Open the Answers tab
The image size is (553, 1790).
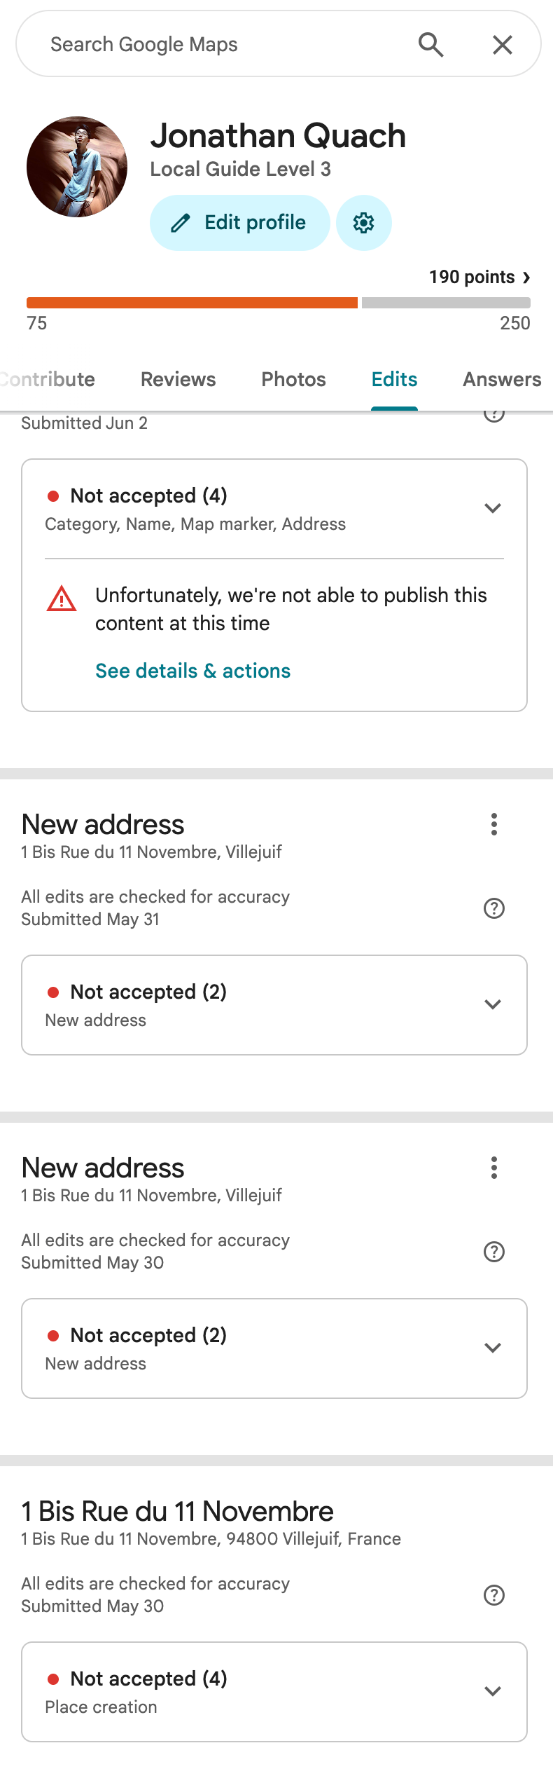[502, 379]
